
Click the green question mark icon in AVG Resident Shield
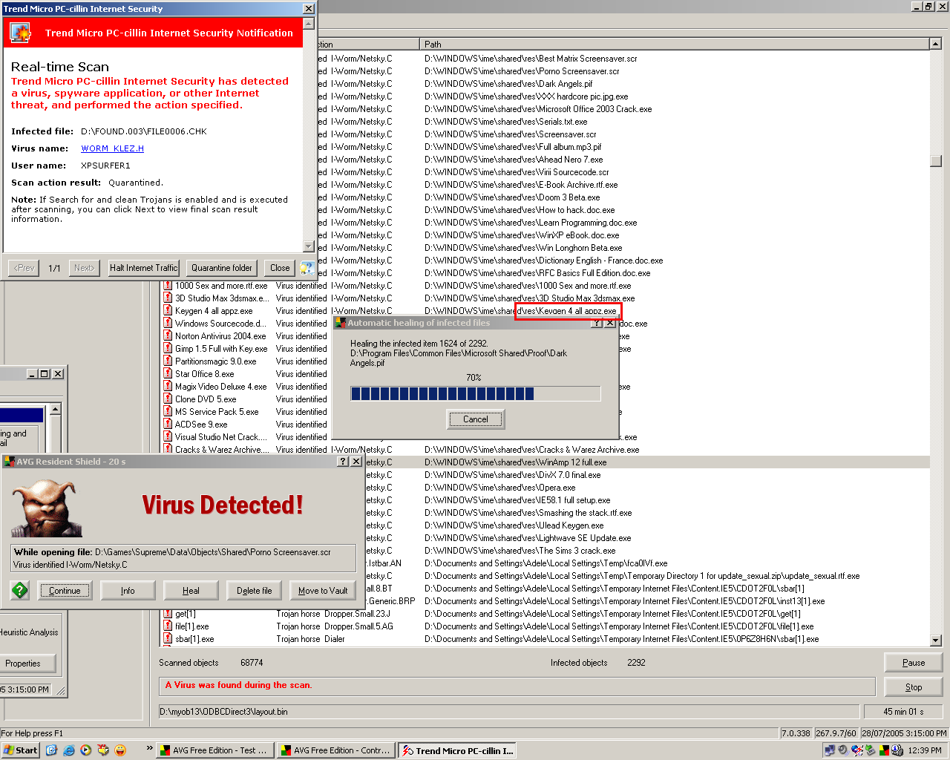20,590
